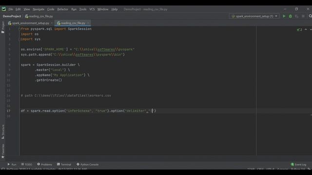Click the DemoProject breadcrumb
This screenshot has width=312, height=175.
(x=12, y=16)
